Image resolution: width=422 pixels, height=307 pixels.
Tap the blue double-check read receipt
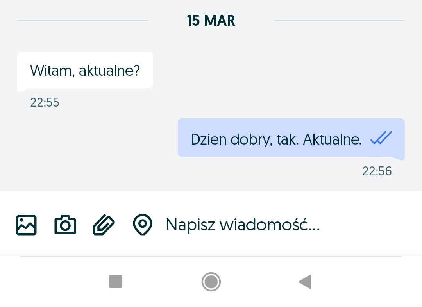(381, 138)
